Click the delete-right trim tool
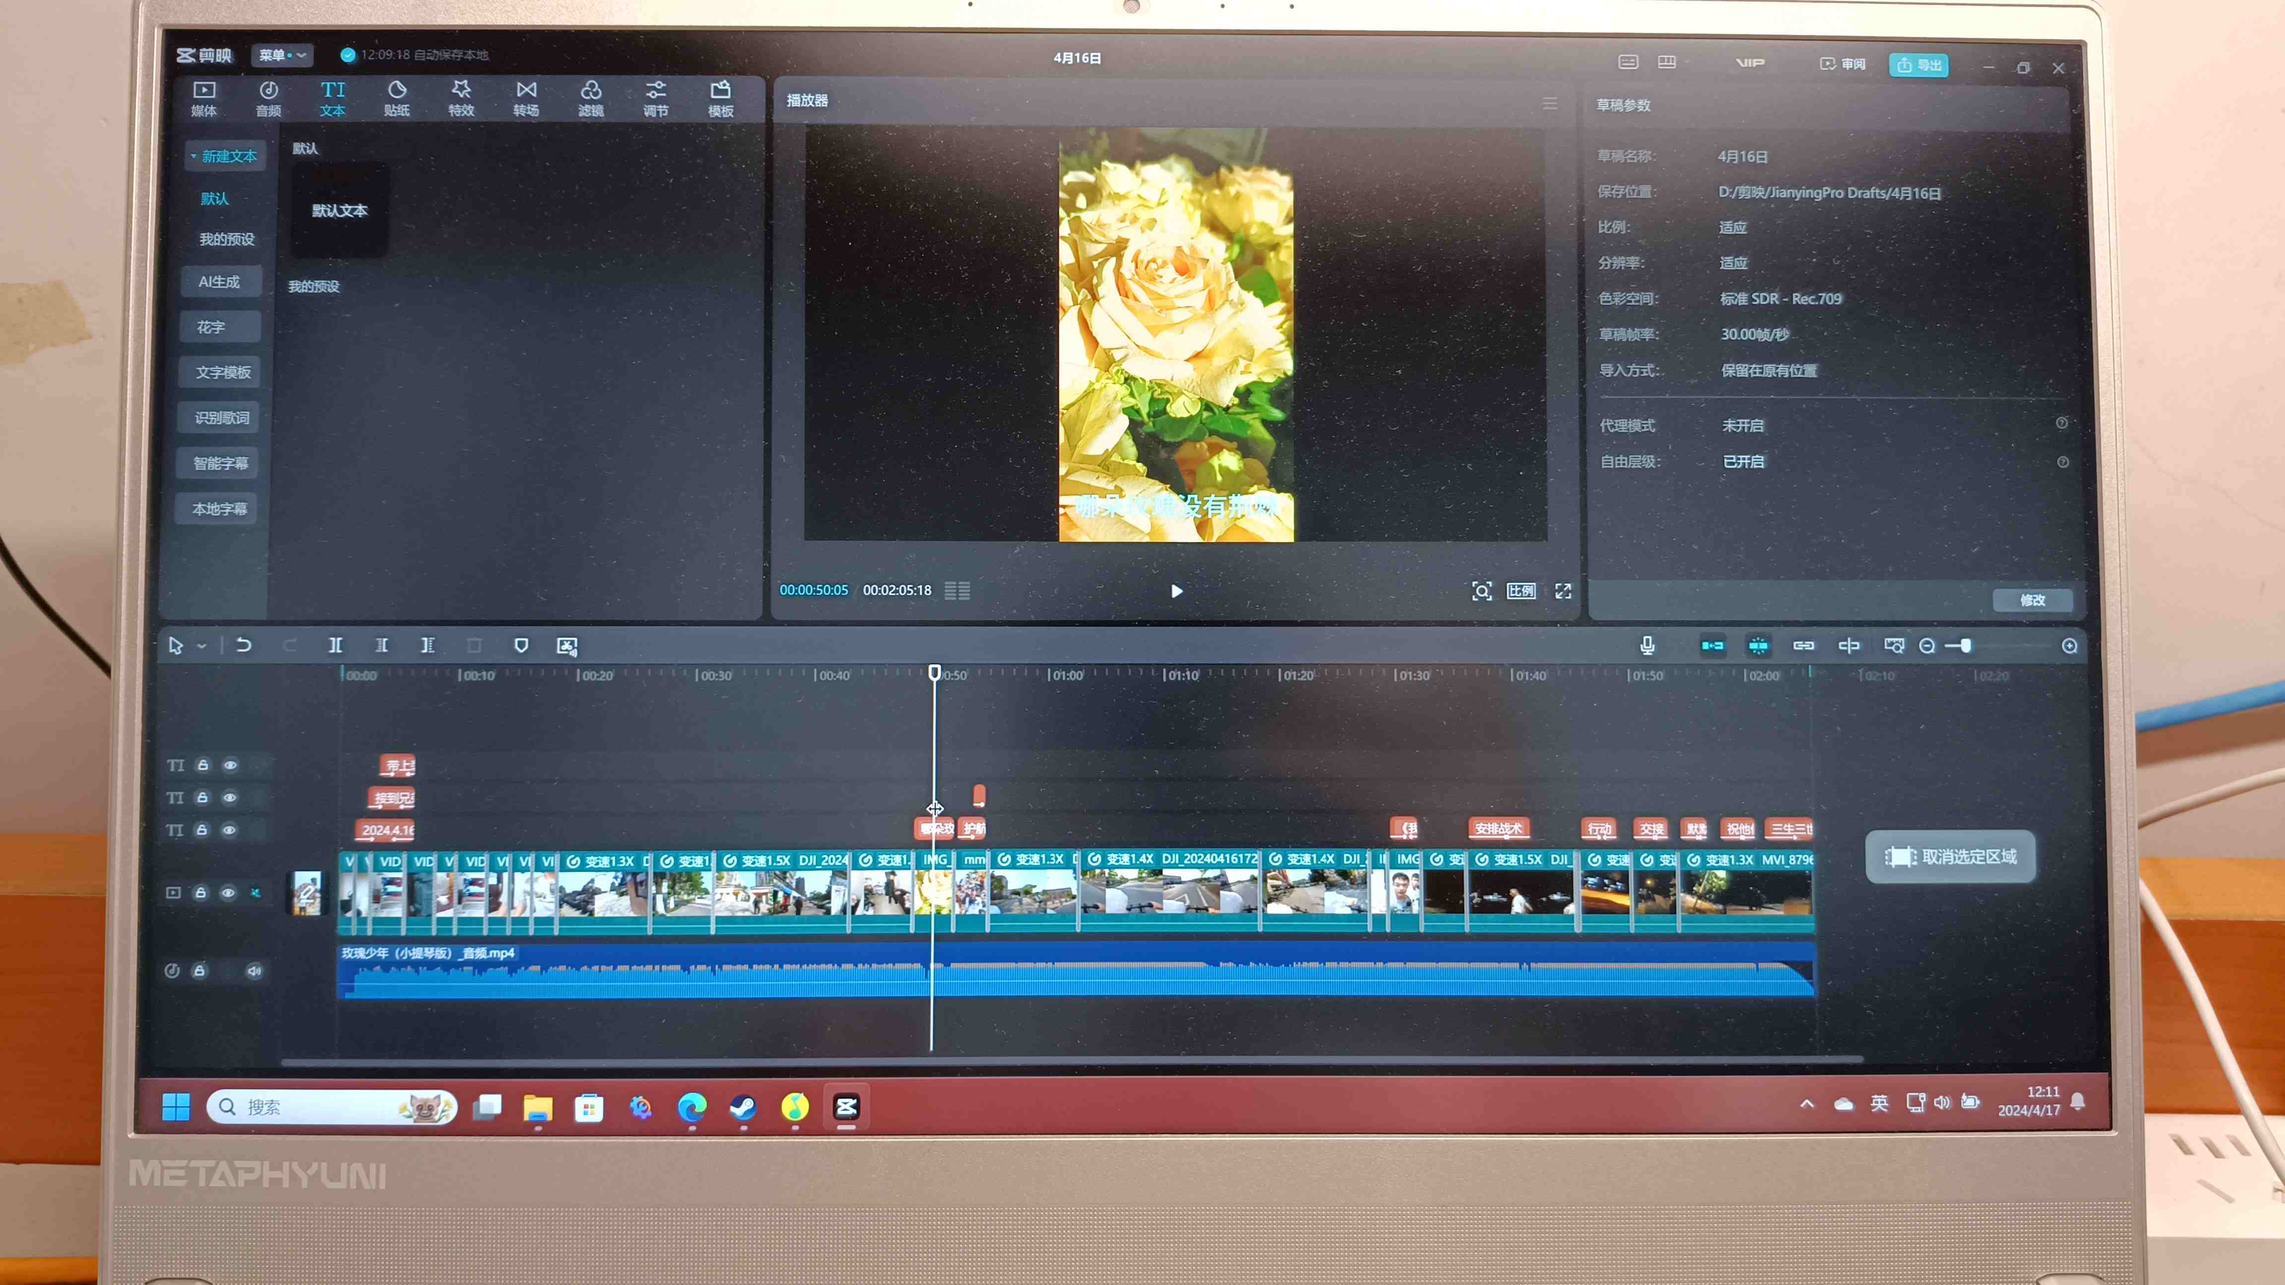 [427, 645]
